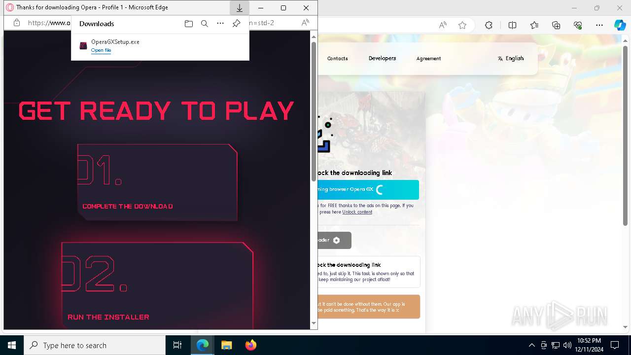Open the Downloads toolbar button in Edge
The width and height of the screenshot is (631, 355).
click(239, 8)
